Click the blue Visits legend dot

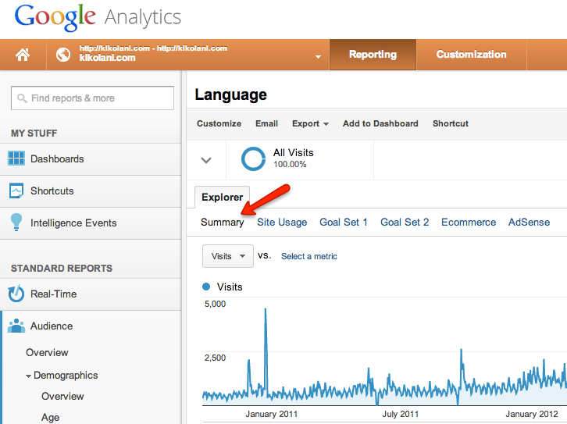point(207,287)
